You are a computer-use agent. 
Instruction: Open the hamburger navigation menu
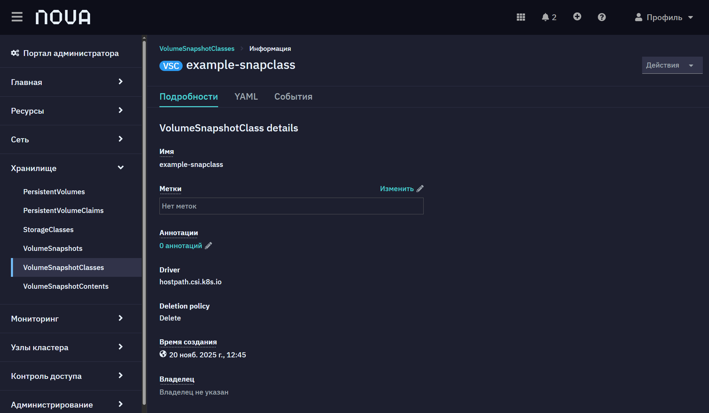(x=17, y=17)
